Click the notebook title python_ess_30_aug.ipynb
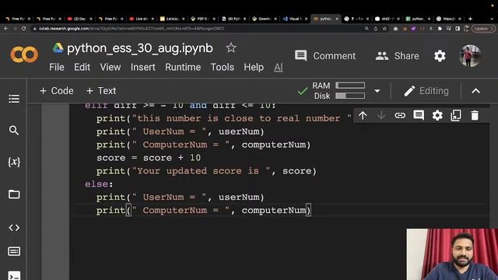 tap(140, 48)
